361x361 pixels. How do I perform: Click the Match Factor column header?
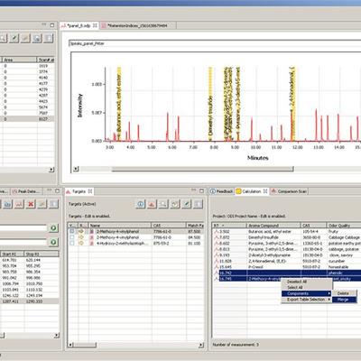click(x=196, y=226)
